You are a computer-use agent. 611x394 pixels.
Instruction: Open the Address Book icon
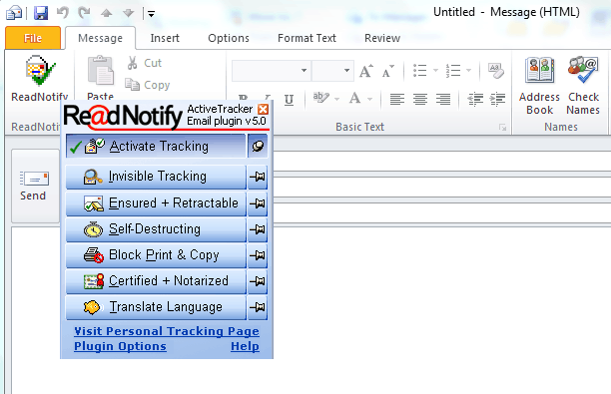click(539, 86)
